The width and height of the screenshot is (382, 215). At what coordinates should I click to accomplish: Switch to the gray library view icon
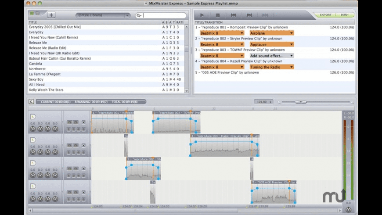click(x=37, y=13)
